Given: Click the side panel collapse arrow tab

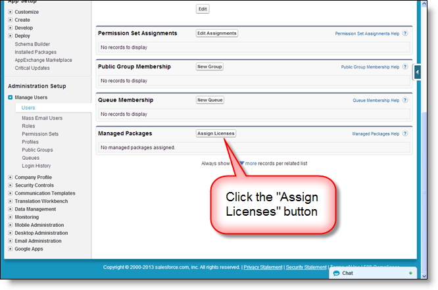Looking at the screenshot, I should click(417, 72).
